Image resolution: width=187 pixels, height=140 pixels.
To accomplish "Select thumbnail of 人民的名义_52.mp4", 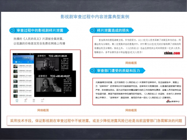I will tap(15, 81).
